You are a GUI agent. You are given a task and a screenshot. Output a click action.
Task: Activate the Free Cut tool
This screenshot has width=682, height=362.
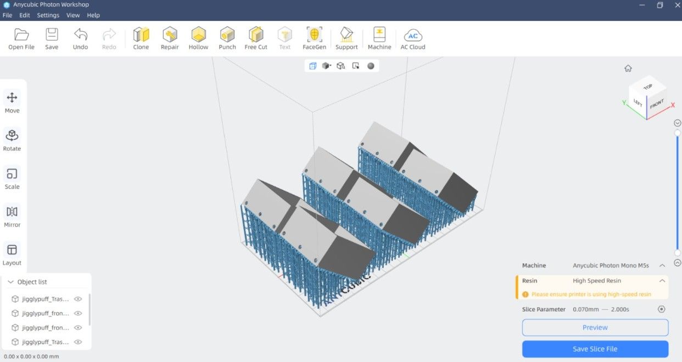tap(256, 38)
